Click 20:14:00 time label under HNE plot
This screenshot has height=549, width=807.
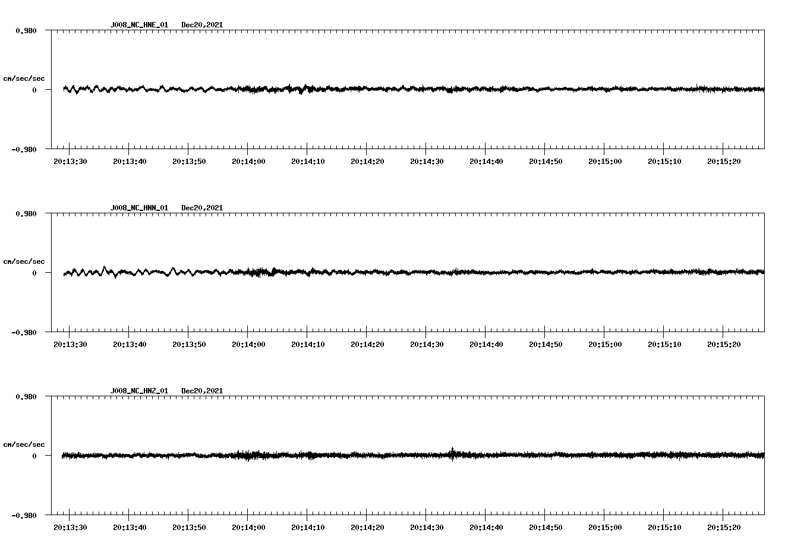(248, 162)
